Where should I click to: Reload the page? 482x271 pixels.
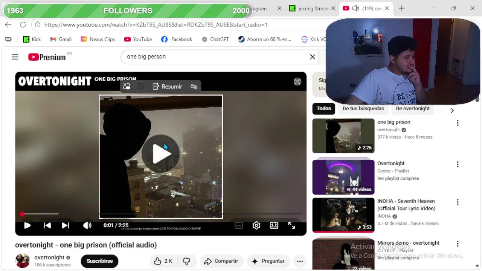tap(23, 24)
